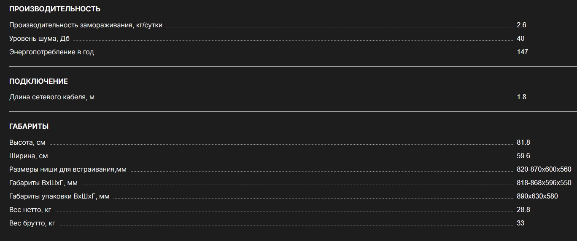
Task: Select the 'Высота, см' label
Action: point(27,143)
